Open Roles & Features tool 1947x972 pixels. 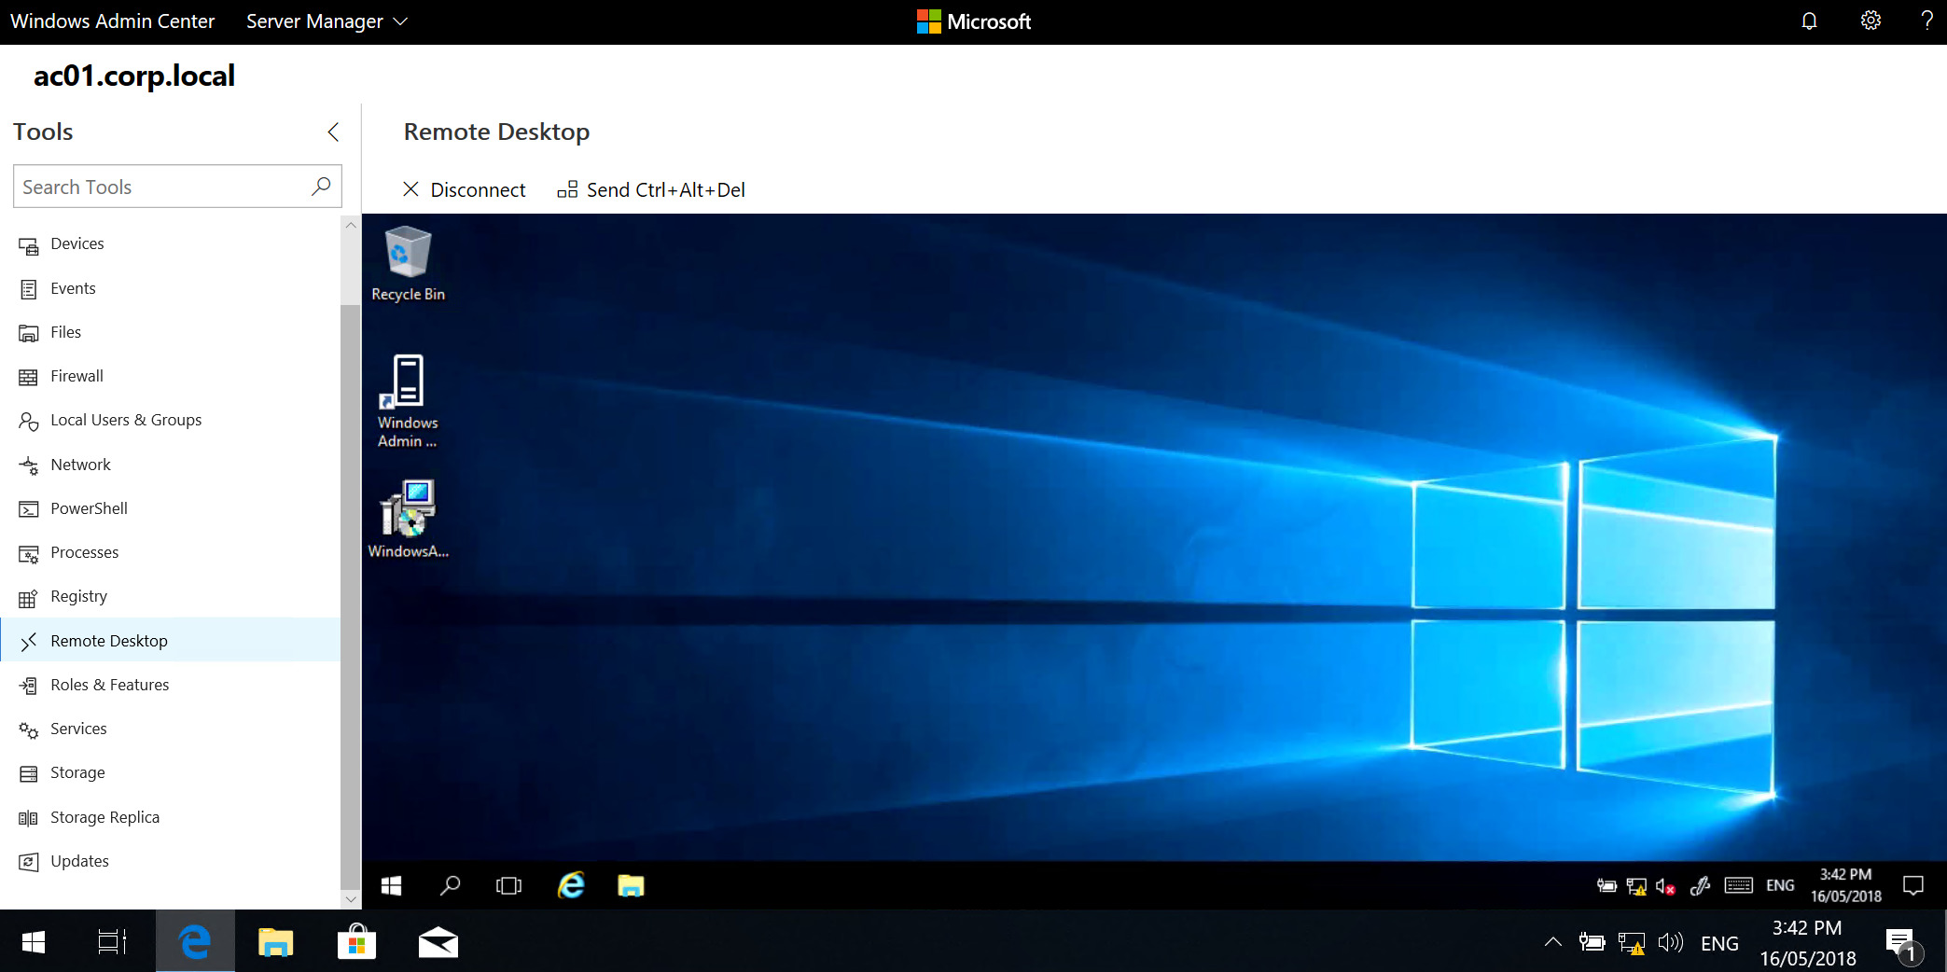[109, 685]
